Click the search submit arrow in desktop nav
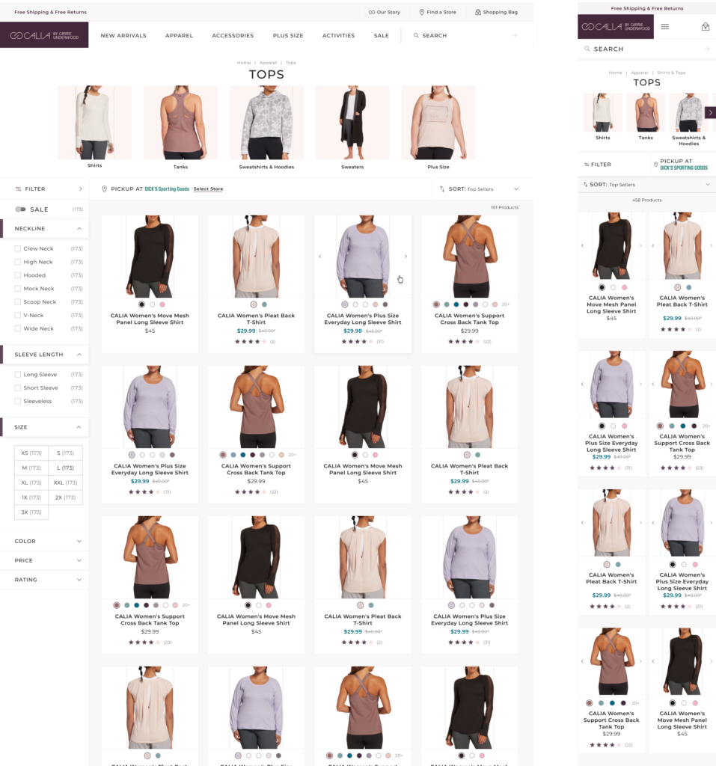Image resolution: width=716 pixels, height=766 pixels. point(515,36)
